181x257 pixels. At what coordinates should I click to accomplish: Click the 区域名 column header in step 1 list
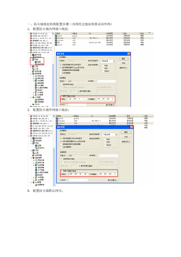pos(63,33)
